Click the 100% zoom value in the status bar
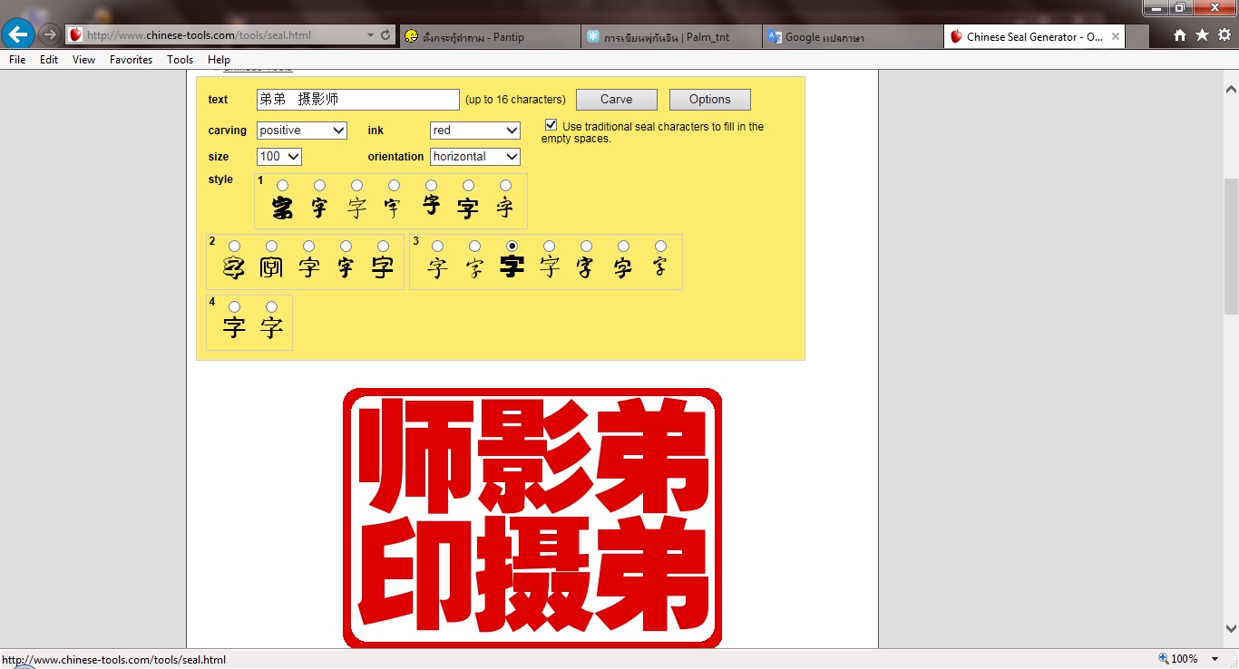The height and width of the screenshot is (669, 1239). (1185, 659)
